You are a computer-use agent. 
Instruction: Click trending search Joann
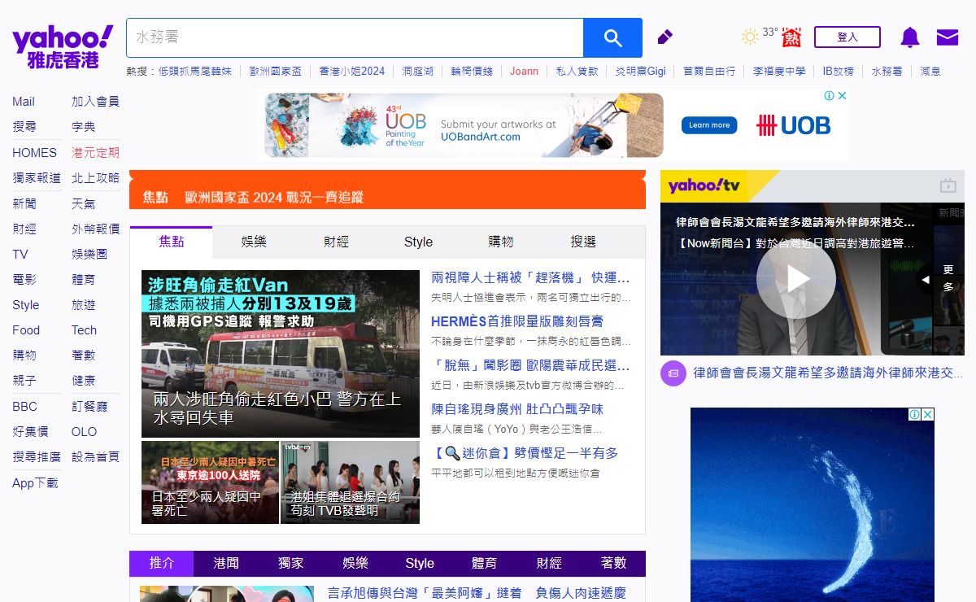click(524, 72)
